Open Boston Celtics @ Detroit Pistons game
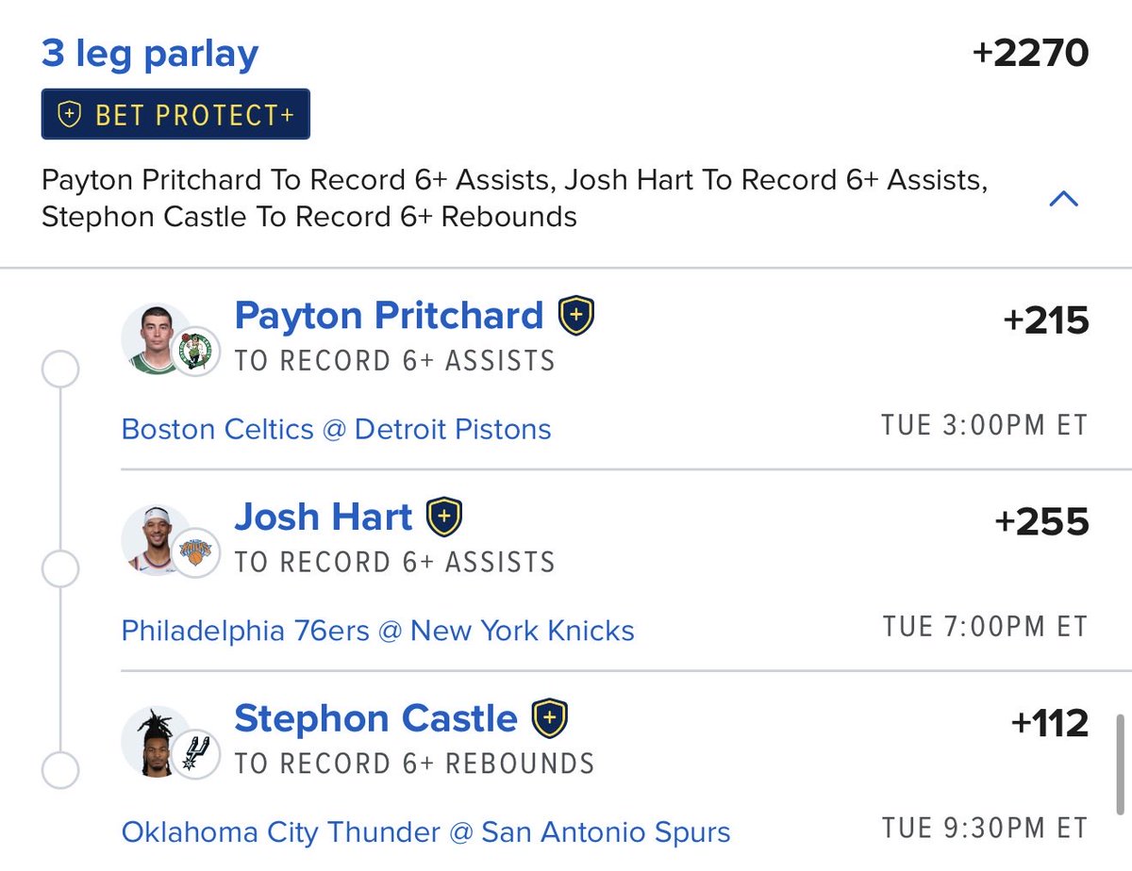1132x871 pixels. pyautogui.click(x=337, y=430)
